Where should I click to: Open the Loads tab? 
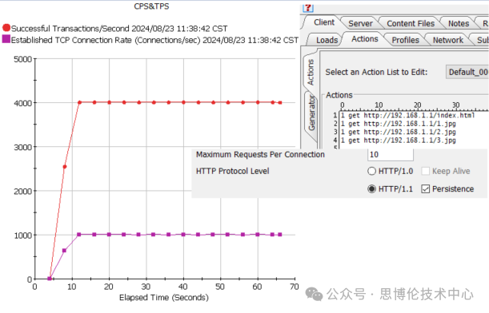point(327,40)
